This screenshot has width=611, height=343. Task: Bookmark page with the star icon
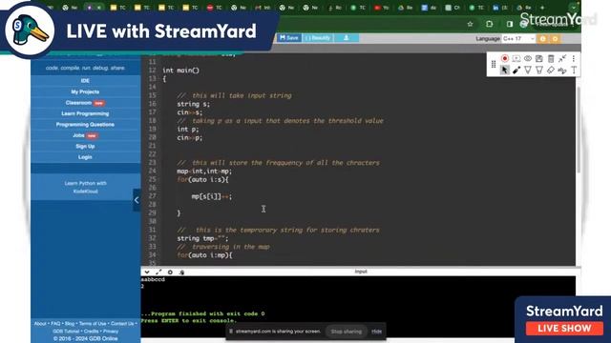click(x=471, y=24)
